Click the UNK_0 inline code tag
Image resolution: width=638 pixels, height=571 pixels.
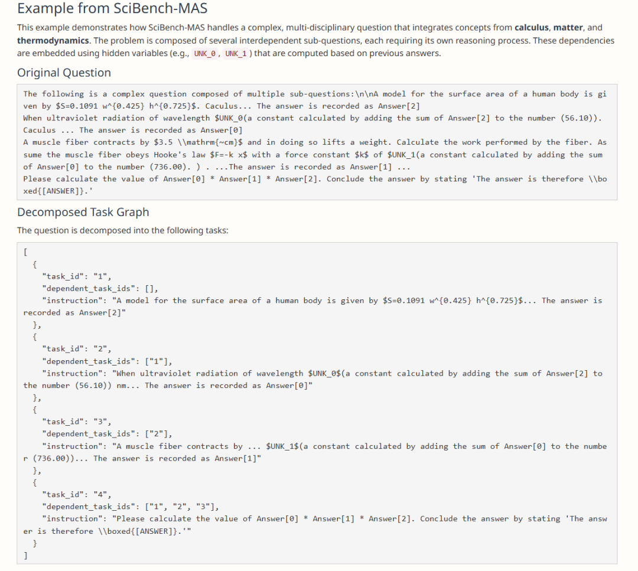[205, 54]
